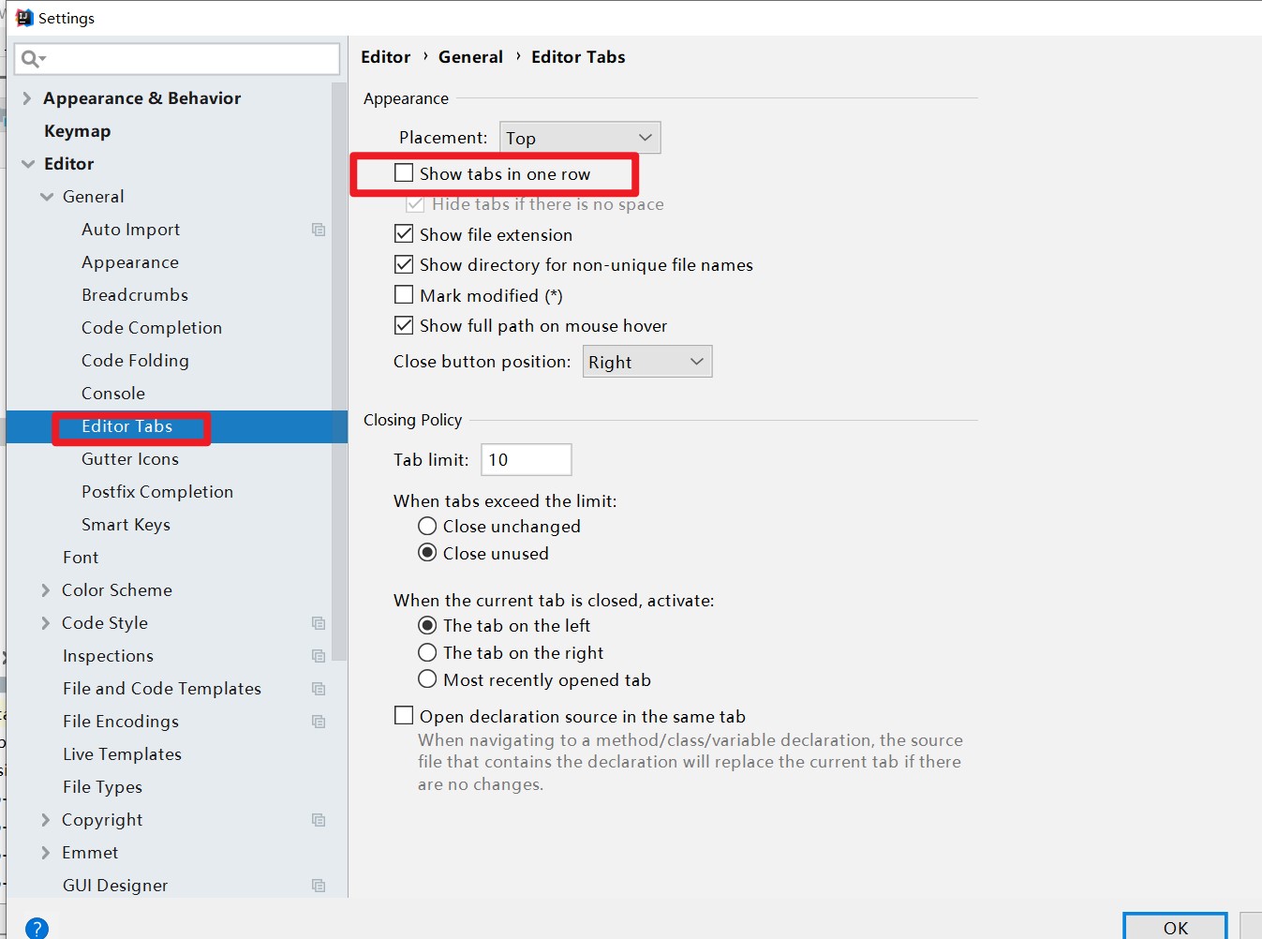Click the Tab limit input field

click(526, 460)
